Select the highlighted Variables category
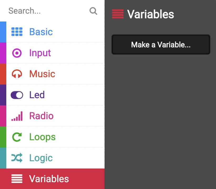This screenshot has width=216, height=189. click(52, 179)
